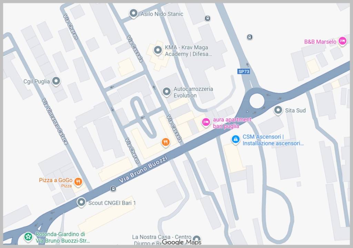Viewport: 353px width, 248px height.
Task: Open the aura apartment bari puglia hotel marker
Action: pyautogui.click(x=206, y=123)
